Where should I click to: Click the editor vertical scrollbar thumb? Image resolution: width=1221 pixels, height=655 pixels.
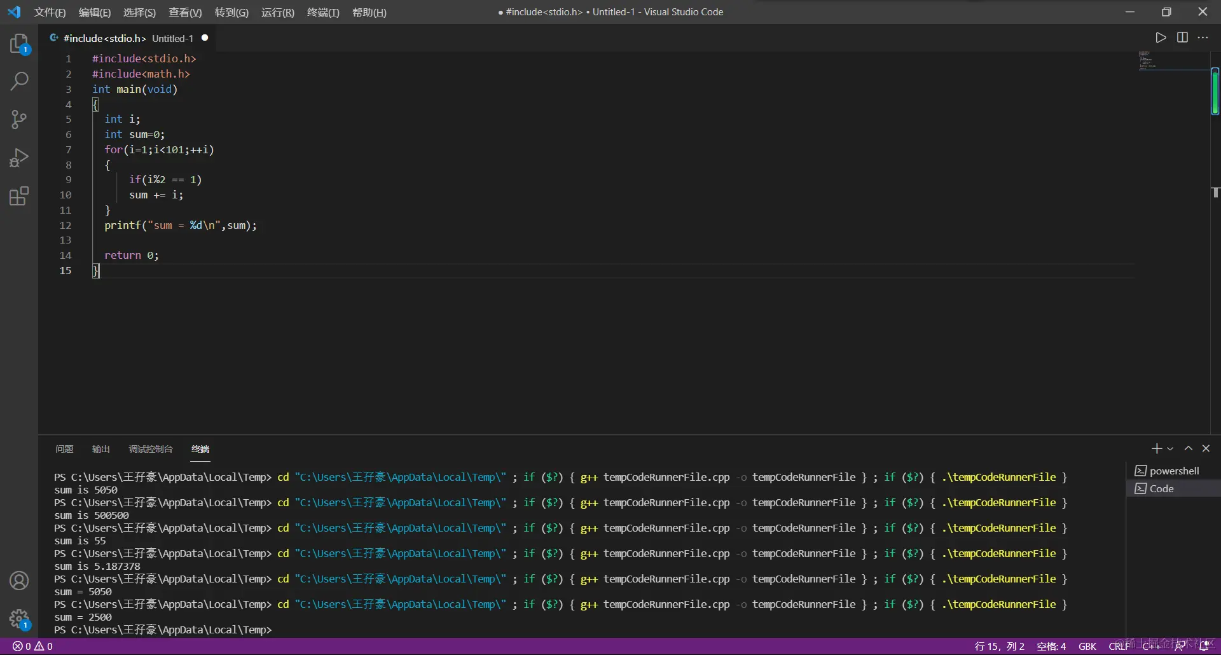(1215, 91)
